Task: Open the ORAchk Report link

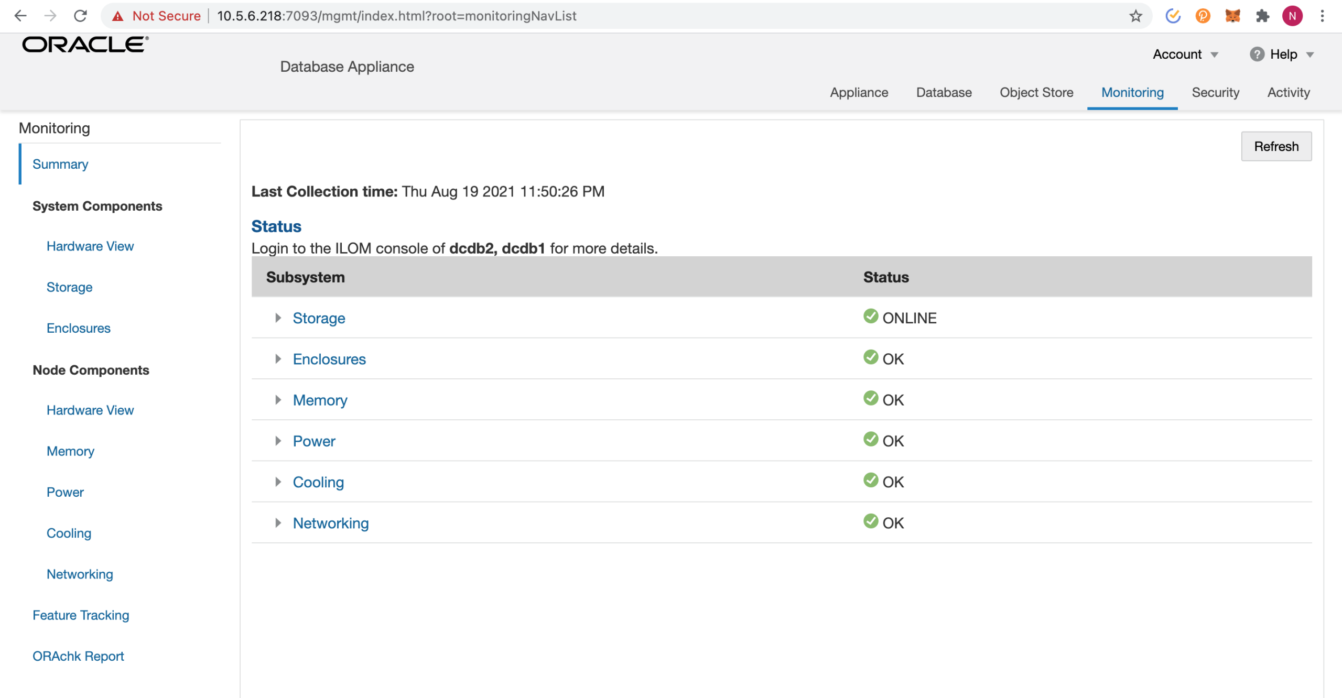Action: coord(78,656)
